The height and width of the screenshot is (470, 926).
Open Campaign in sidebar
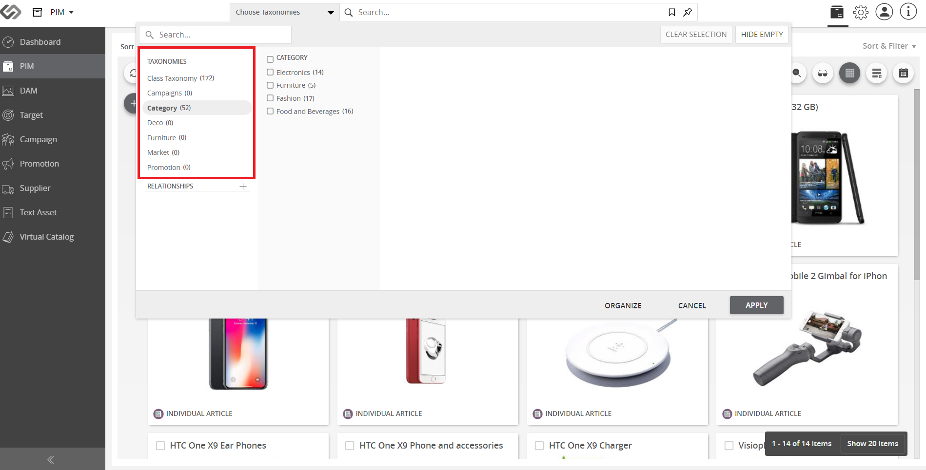click(53, 139)
